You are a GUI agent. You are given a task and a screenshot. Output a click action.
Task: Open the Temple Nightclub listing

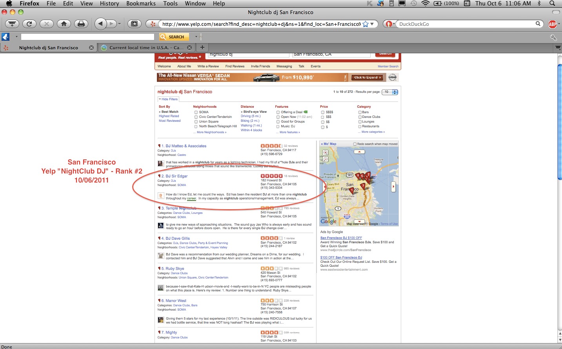pyautogui.click(x=181, y=208)
